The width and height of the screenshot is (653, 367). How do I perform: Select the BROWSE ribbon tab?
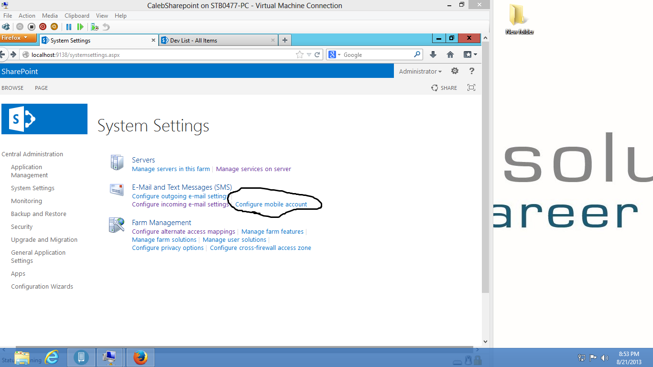pyautogui.click(x=12, y=88)
